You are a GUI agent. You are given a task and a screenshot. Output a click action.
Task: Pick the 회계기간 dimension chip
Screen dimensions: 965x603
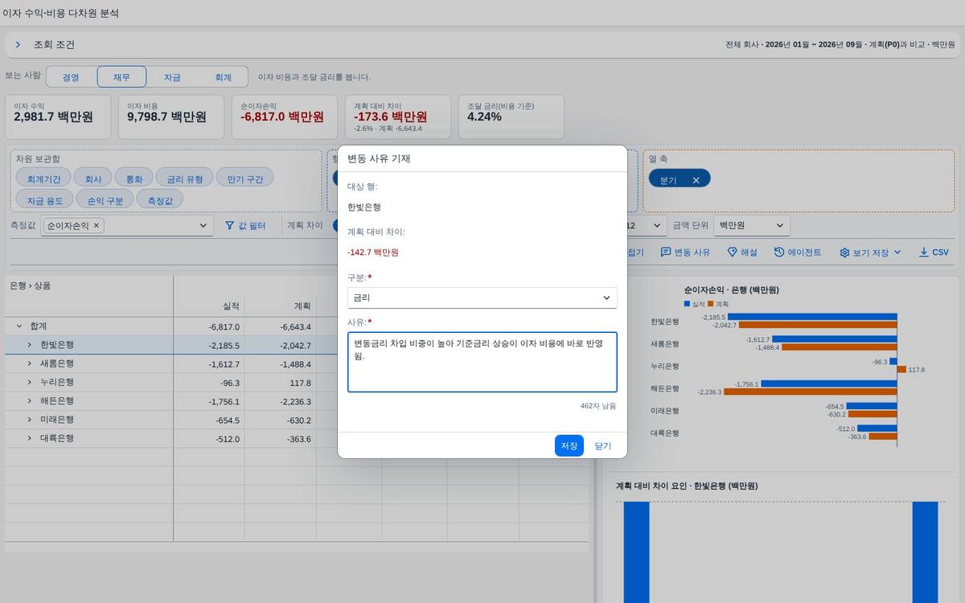click(43, 178)
